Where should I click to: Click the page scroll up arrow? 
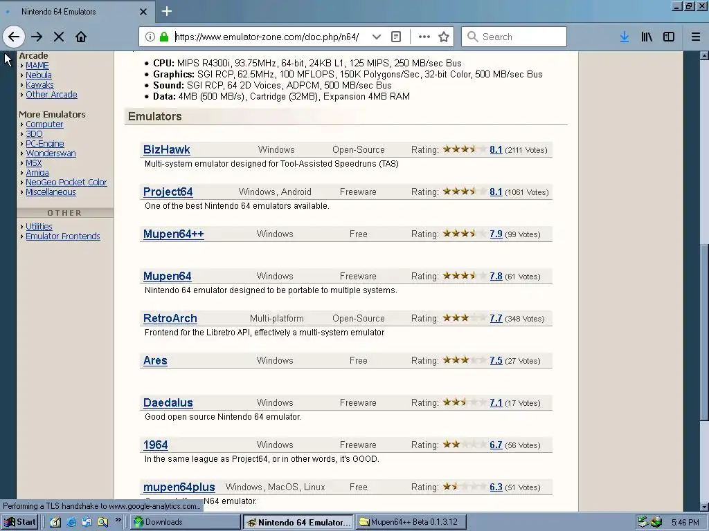(704, 55)
